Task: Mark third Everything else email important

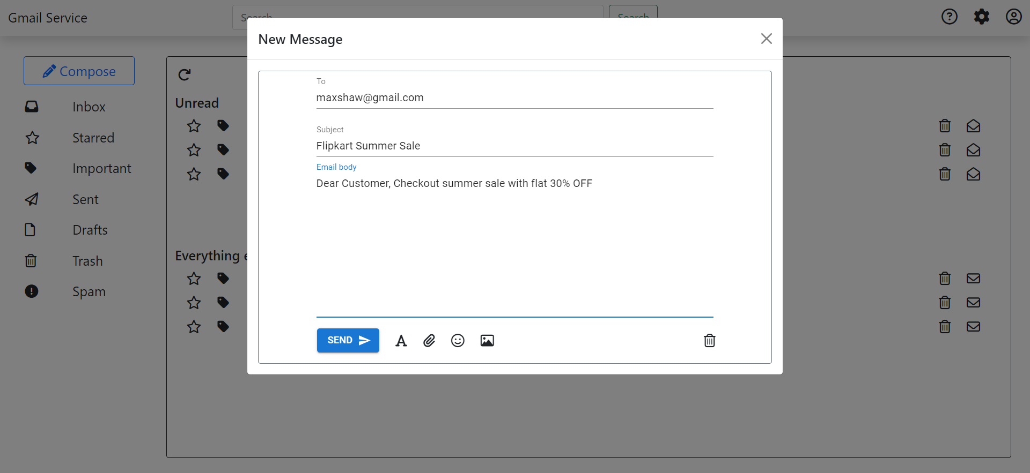Action: 223,327
